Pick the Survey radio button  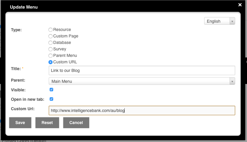tap(51, 49)
